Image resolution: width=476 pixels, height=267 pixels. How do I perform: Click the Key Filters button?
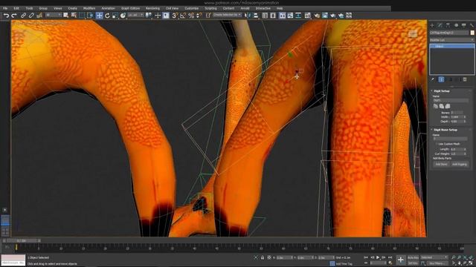(437, 263)
